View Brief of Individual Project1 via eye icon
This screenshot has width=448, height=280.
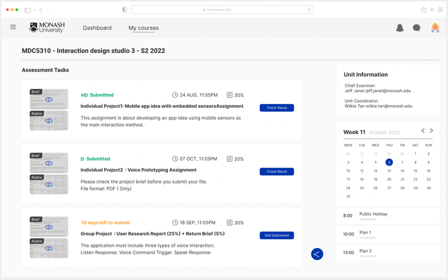click(x=49, y=99)
